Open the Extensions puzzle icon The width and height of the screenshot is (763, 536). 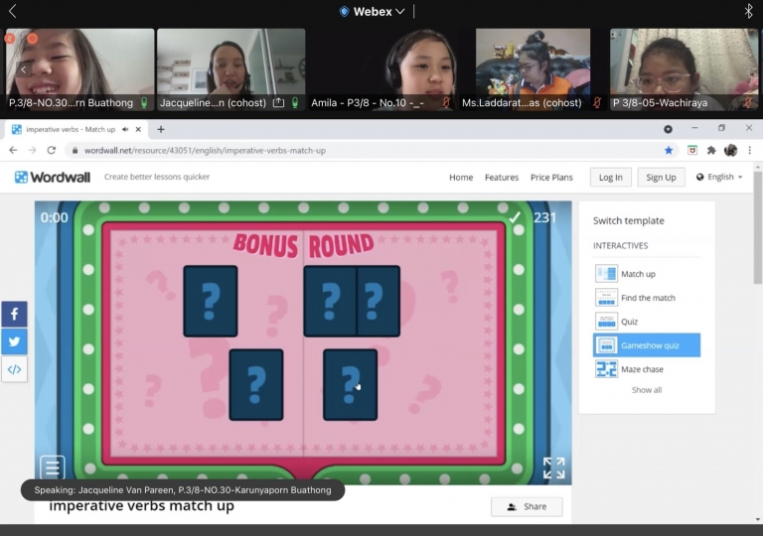point(711,150)
